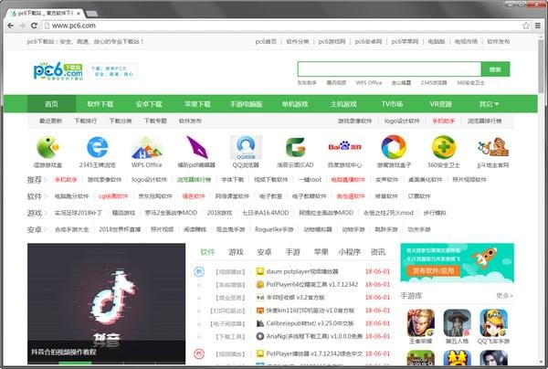The width and height of the screenshot is (548, 369).
Task: Bookmark the page with the star icon
Action: pyautogui.click(x=526, y=26)
